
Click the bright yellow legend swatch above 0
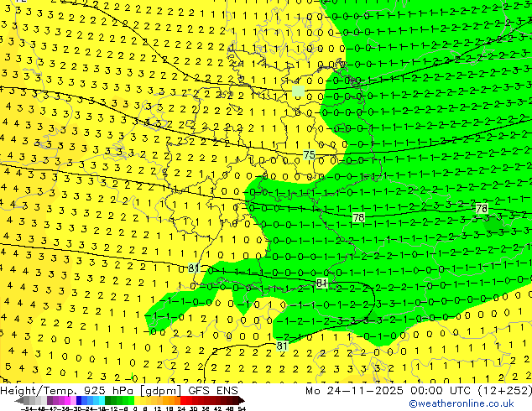point(138,401)
